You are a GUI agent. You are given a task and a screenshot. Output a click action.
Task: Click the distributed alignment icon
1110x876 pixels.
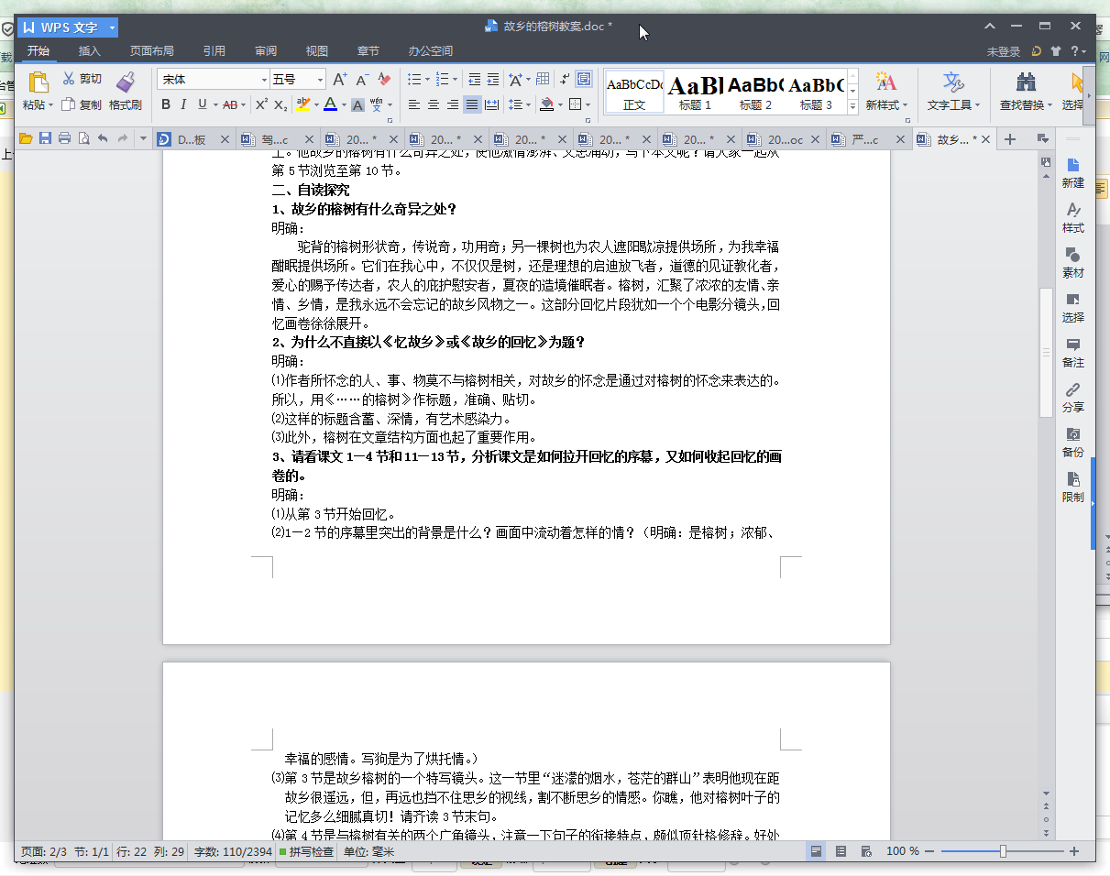click(492, 104)
